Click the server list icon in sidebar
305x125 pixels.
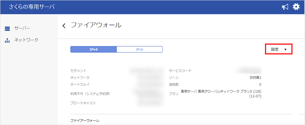[7, 29]
